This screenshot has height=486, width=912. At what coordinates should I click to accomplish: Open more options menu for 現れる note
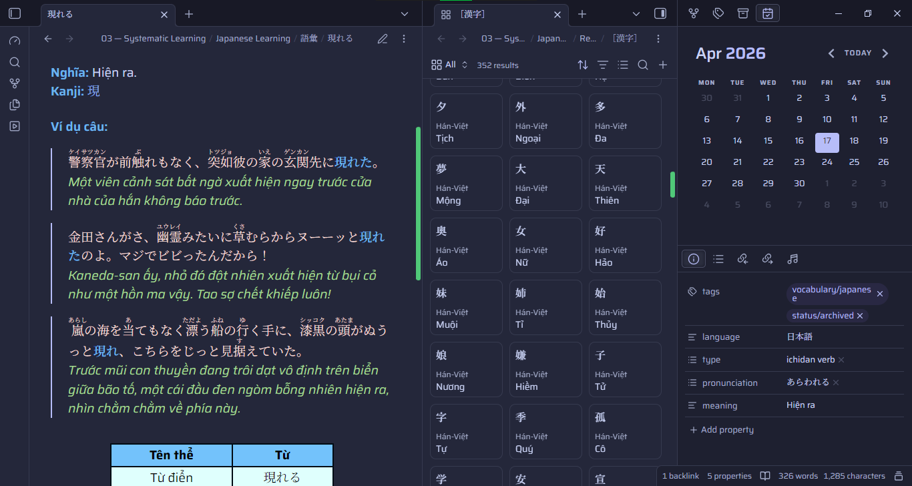click(404, 39)
